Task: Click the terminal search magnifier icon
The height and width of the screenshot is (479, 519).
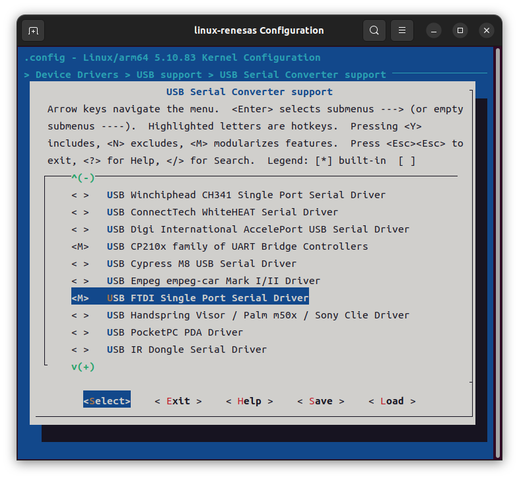Action: (374, 30)
